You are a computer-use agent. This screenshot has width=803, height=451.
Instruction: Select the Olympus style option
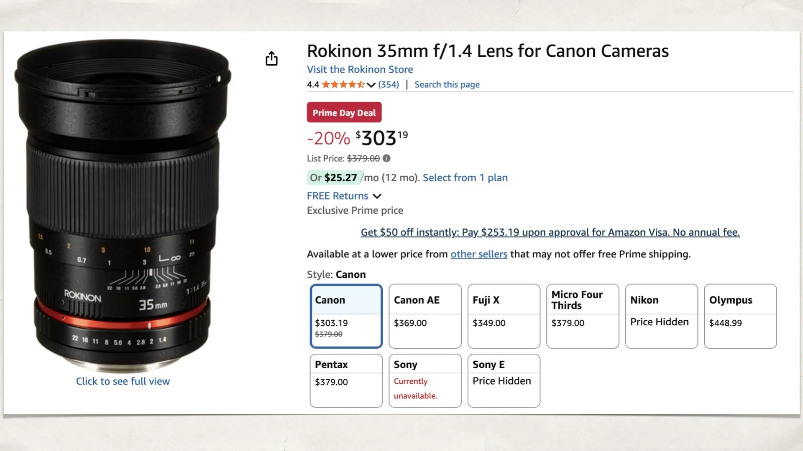point(740,316)
